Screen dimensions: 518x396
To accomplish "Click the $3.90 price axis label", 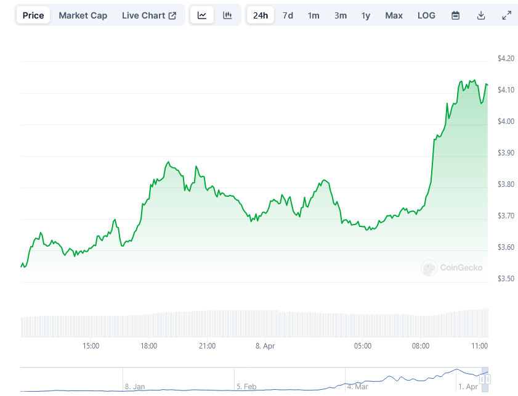I will 506,153.
